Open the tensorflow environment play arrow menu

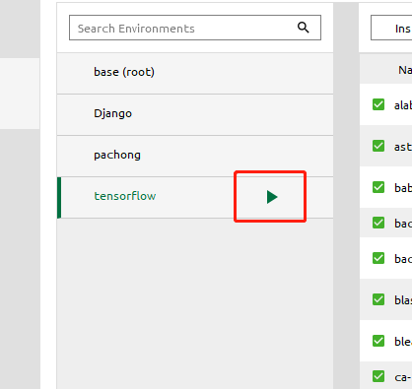point(272,197)
